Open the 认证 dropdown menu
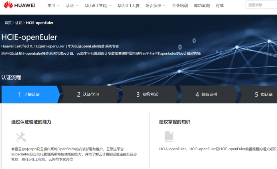The image size is (277, 169). (72, 6)
